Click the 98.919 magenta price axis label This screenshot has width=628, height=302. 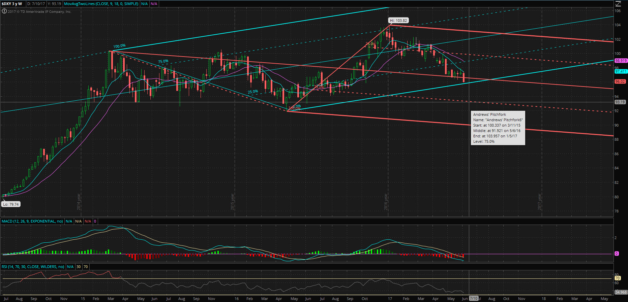click(x=621, y=61)
